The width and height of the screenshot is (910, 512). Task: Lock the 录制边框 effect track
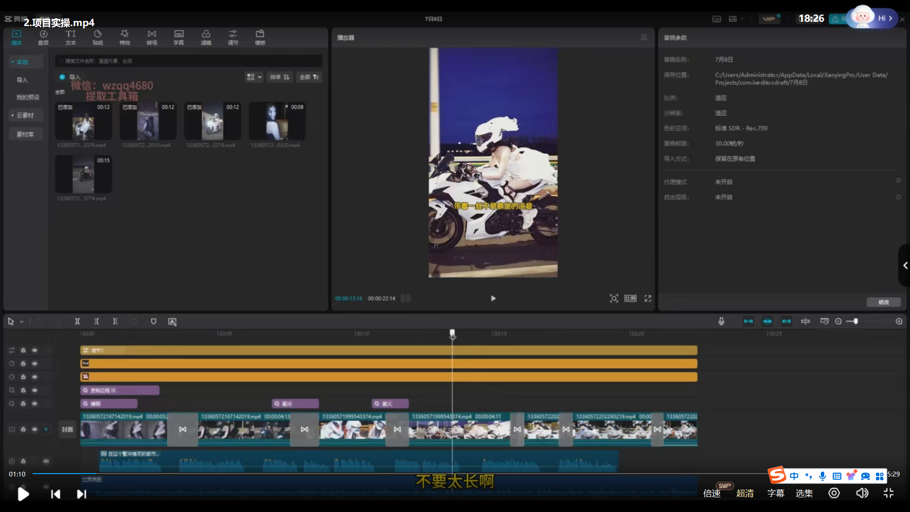(x=23, y=390)
